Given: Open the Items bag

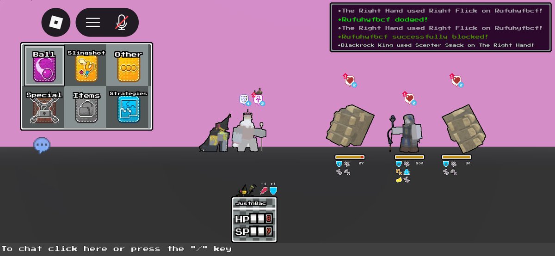Looking at the screenshot, I should [x=86, y=107].
